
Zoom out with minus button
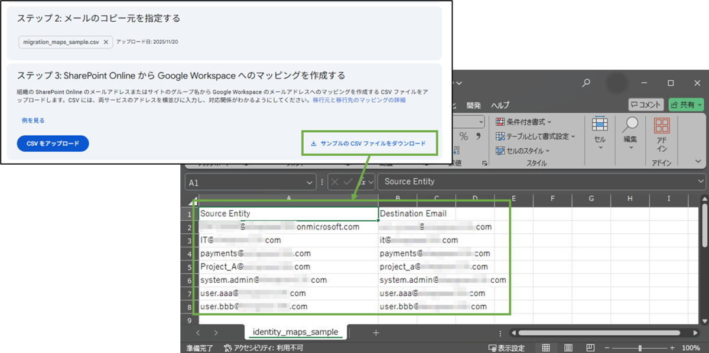coord(607,348)
